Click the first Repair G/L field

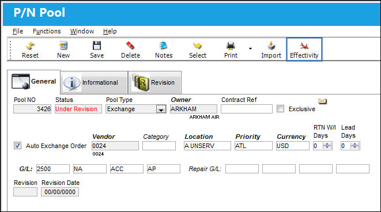click(x=242, y=169)
